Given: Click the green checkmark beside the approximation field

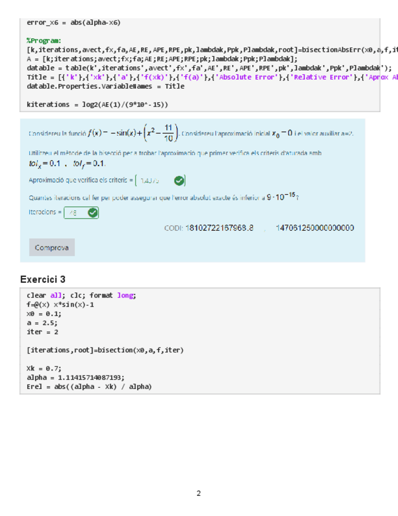Looking at the screenshot, I should click(x=179, y=181).
